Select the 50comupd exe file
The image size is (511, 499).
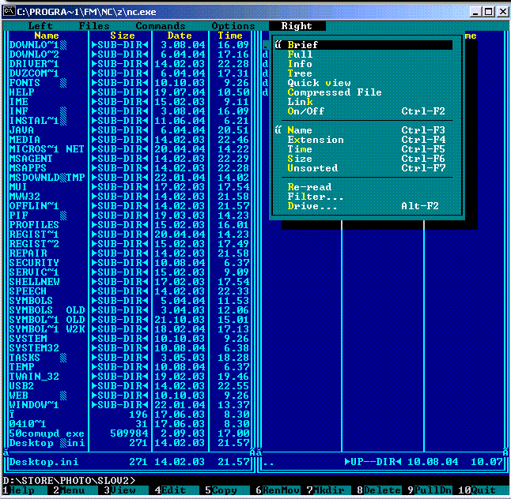point(47,433)
